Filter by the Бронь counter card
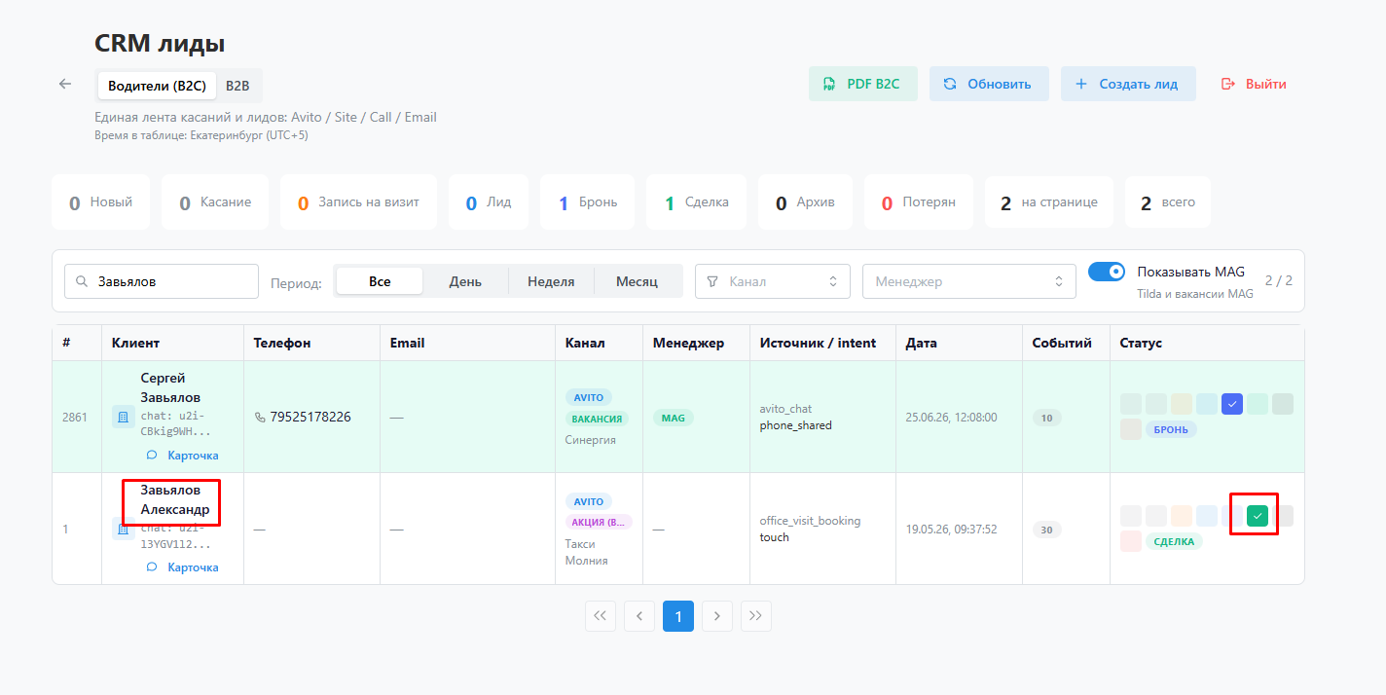The height and width of the screenshot is (695, 1386). click(x=587, y=202)
